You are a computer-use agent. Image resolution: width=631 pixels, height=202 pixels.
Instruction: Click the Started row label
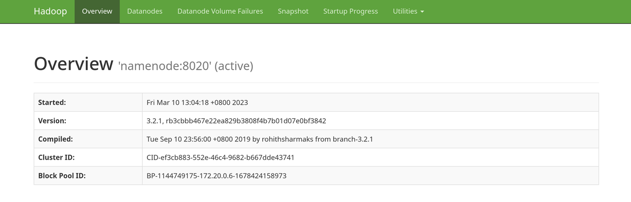52,102
